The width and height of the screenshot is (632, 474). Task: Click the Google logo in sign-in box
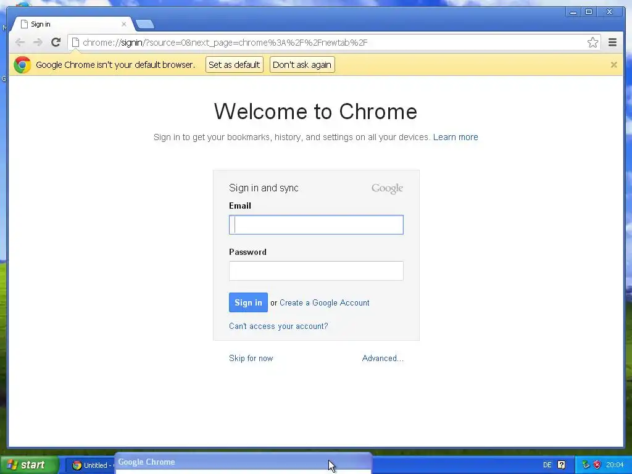coord(388,188)
